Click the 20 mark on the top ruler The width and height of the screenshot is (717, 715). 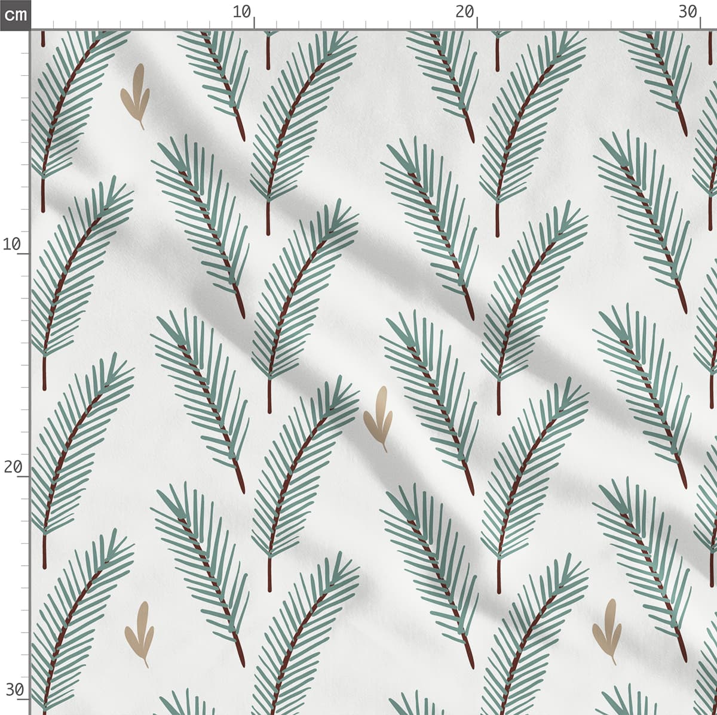[x=464, y=12]
